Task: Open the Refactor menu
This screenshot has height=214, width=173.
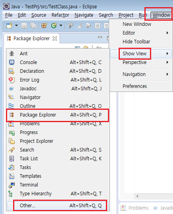Action: click(x=60, y=15)
